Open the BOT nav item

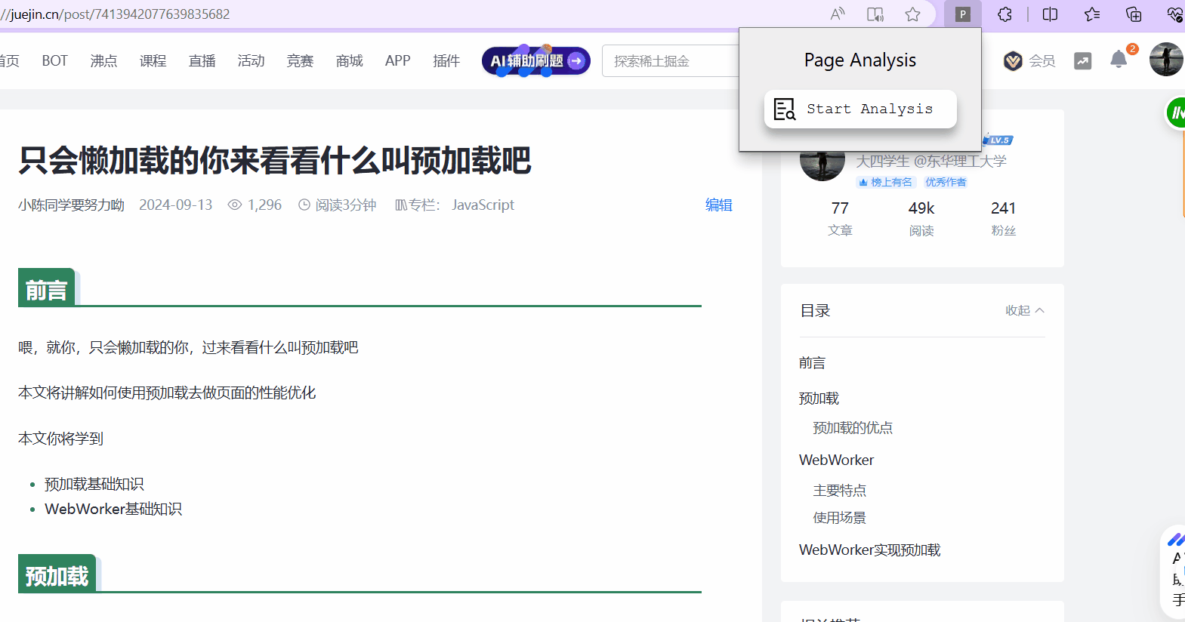pyautogui.click(x=54, y=61)
